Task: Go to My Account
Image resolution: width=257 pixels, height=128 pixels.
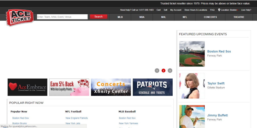Action: [176, 10]
